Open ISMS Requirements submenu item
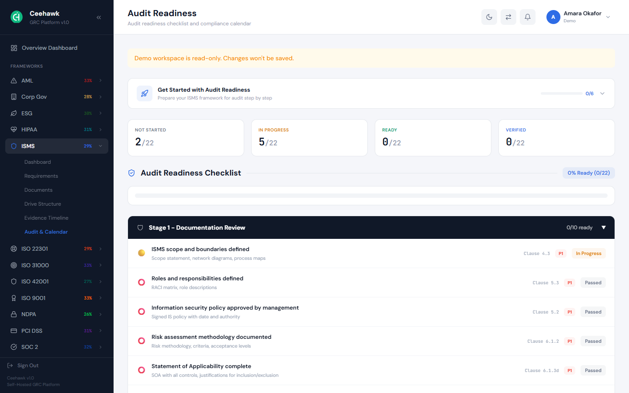Image resolution: width=629 pixels, height=393 pixels. [41, 176]
